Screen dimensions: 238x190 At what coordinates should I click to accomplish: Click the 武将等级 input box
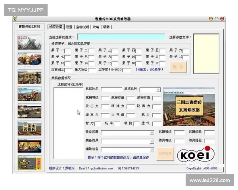105,98
